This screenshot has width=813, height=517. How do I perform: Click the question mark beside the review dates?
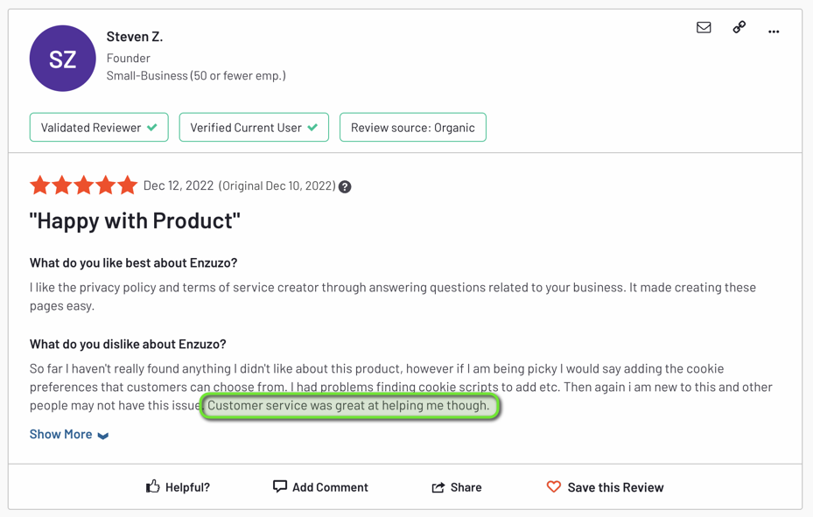(345, 185)
